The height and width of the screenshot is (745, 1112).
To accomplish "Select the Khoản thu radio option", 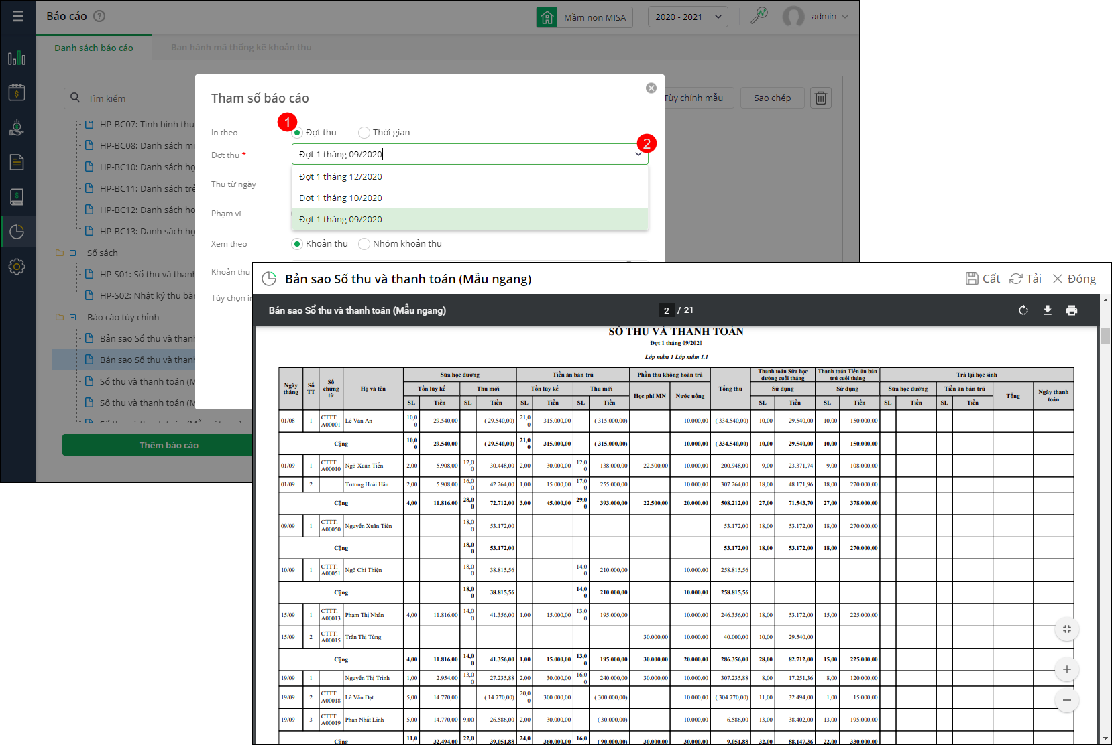I will [297, 244].
